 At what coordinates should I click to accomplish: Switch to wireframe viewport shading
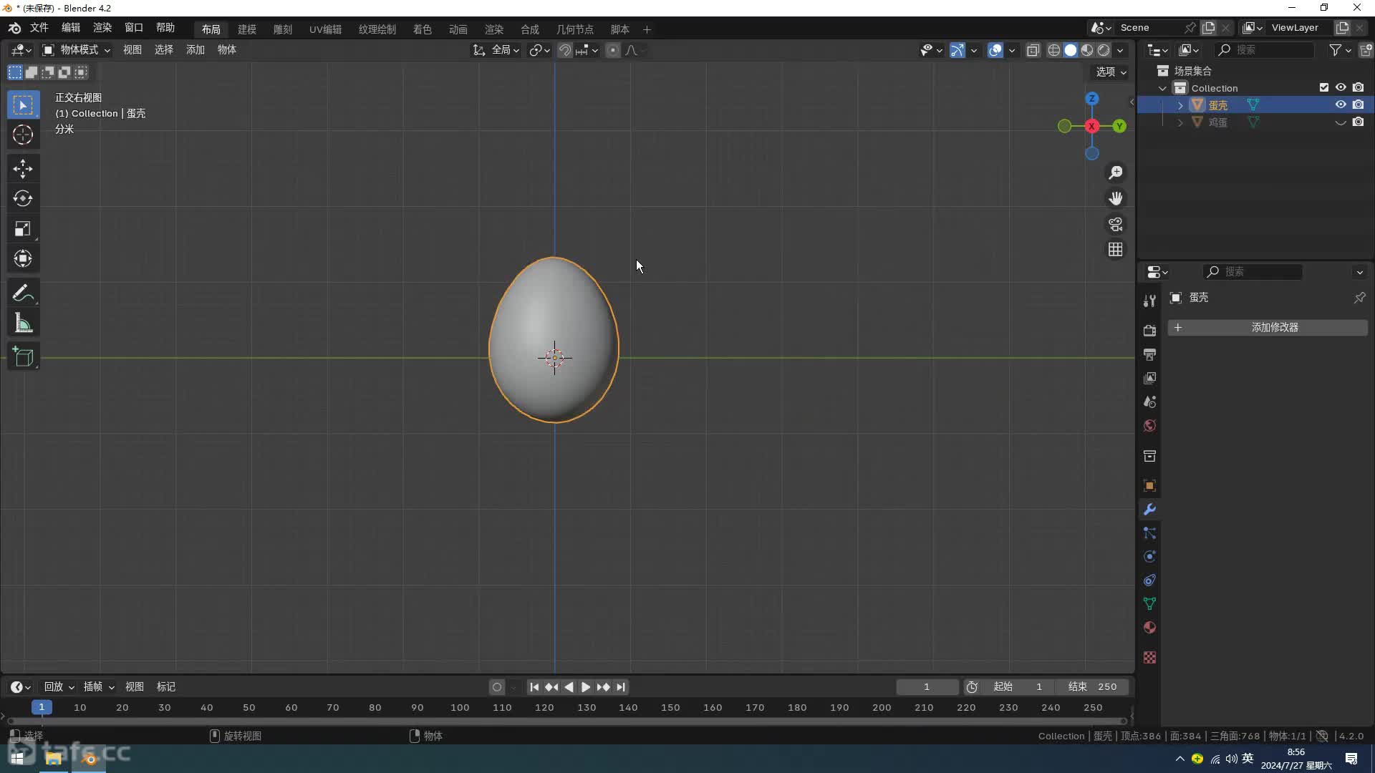[x=1054, y=50]
